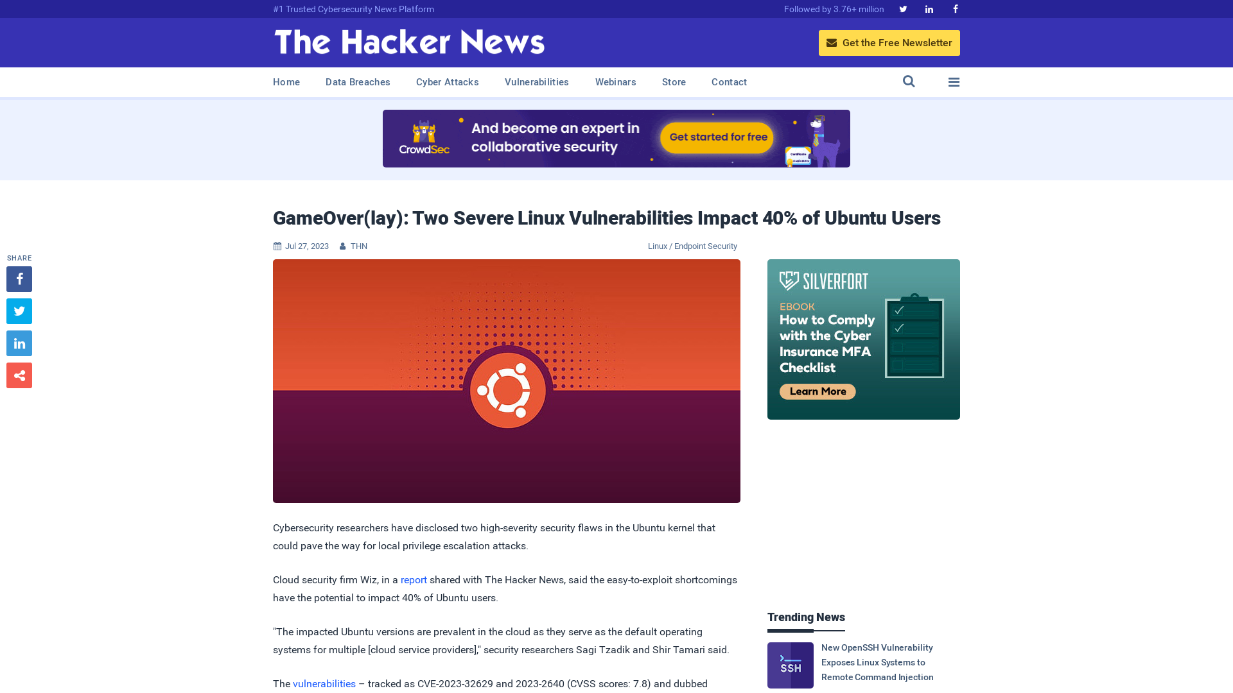The width and height of the screenshot is (1233, 693).
Task: Click the generic share icon
Action: [x=19, y=375]
